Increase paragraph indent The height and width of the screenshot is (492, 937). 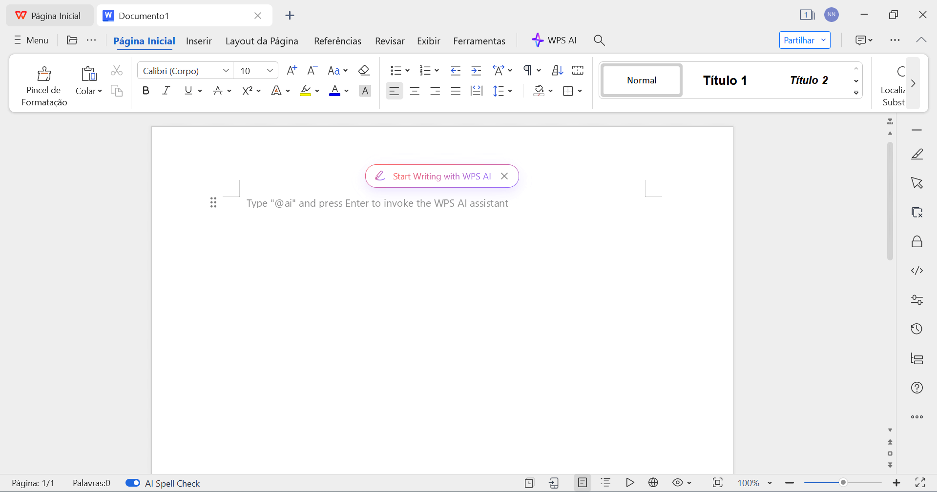(x=476, y=71)
